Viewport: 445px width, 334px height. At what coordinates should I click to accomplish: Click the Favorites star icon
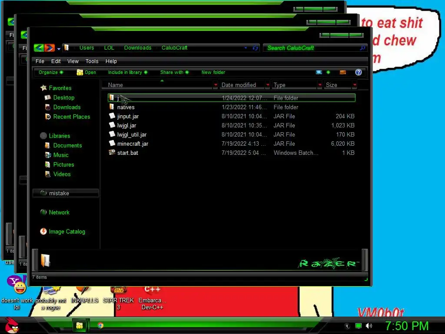43,88
